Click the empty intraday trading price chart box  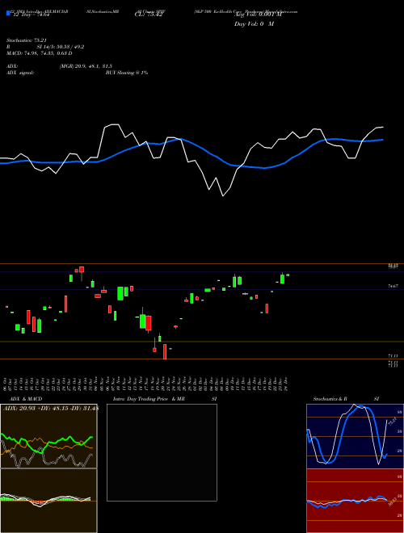(x=162, y=452)
